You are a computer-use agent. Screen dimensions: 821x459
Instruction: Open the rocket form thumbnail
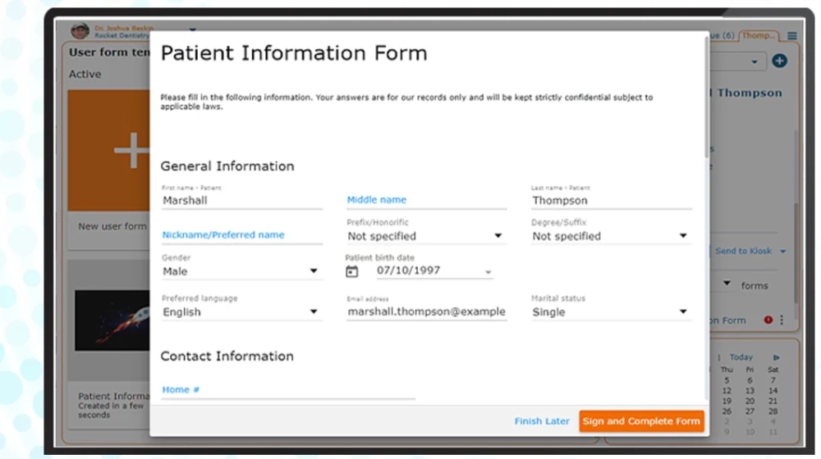click(x=112, y=320)
